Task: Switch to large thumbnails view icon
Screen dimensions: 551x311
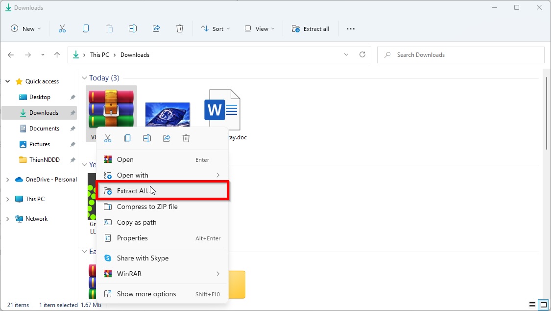Action: tap(544, 305)
